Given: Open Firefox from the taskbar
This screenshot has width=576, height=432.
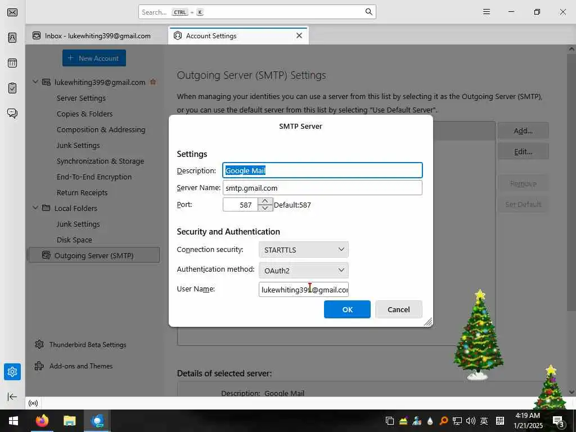Looking at the screenshot, I should coord(42,421).
